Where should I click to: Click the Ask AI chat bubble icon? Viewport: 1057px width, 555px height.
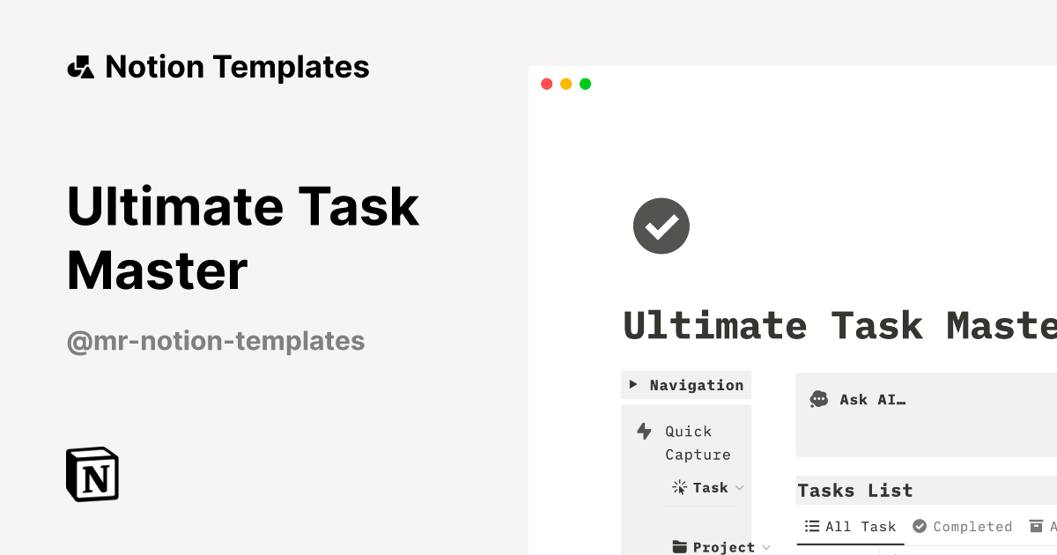[818, 399]
